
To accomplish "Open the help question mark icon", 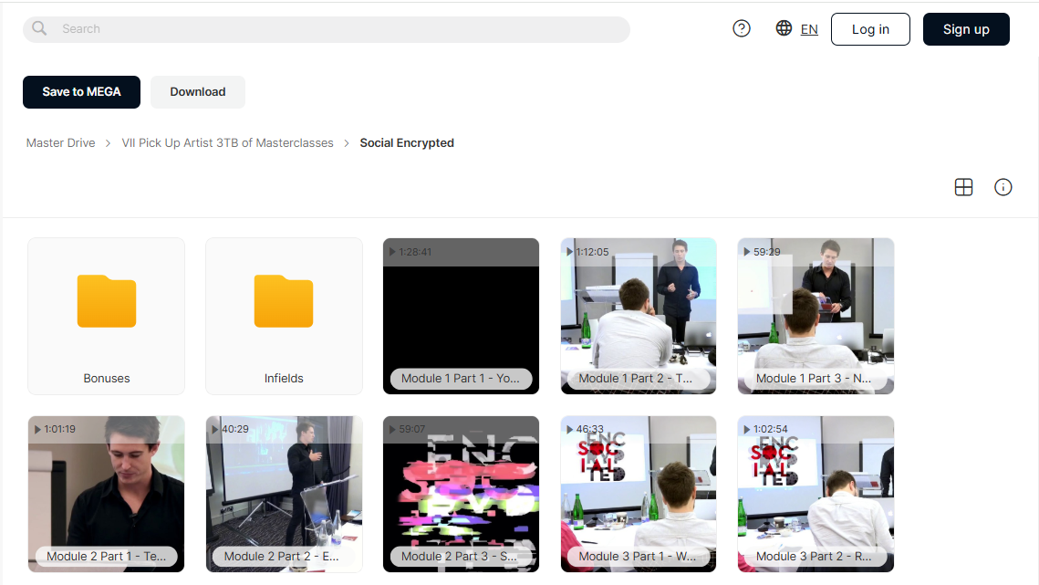I will click(742, 28).
